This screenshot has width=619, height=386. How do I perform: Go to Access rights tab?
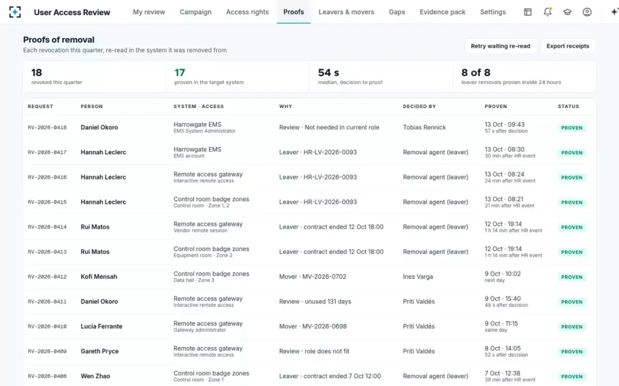248,12
